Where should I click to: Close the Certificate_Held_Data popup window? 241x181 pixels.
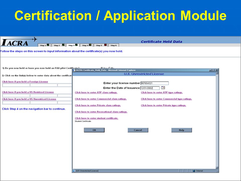click(x=217, y=70)
